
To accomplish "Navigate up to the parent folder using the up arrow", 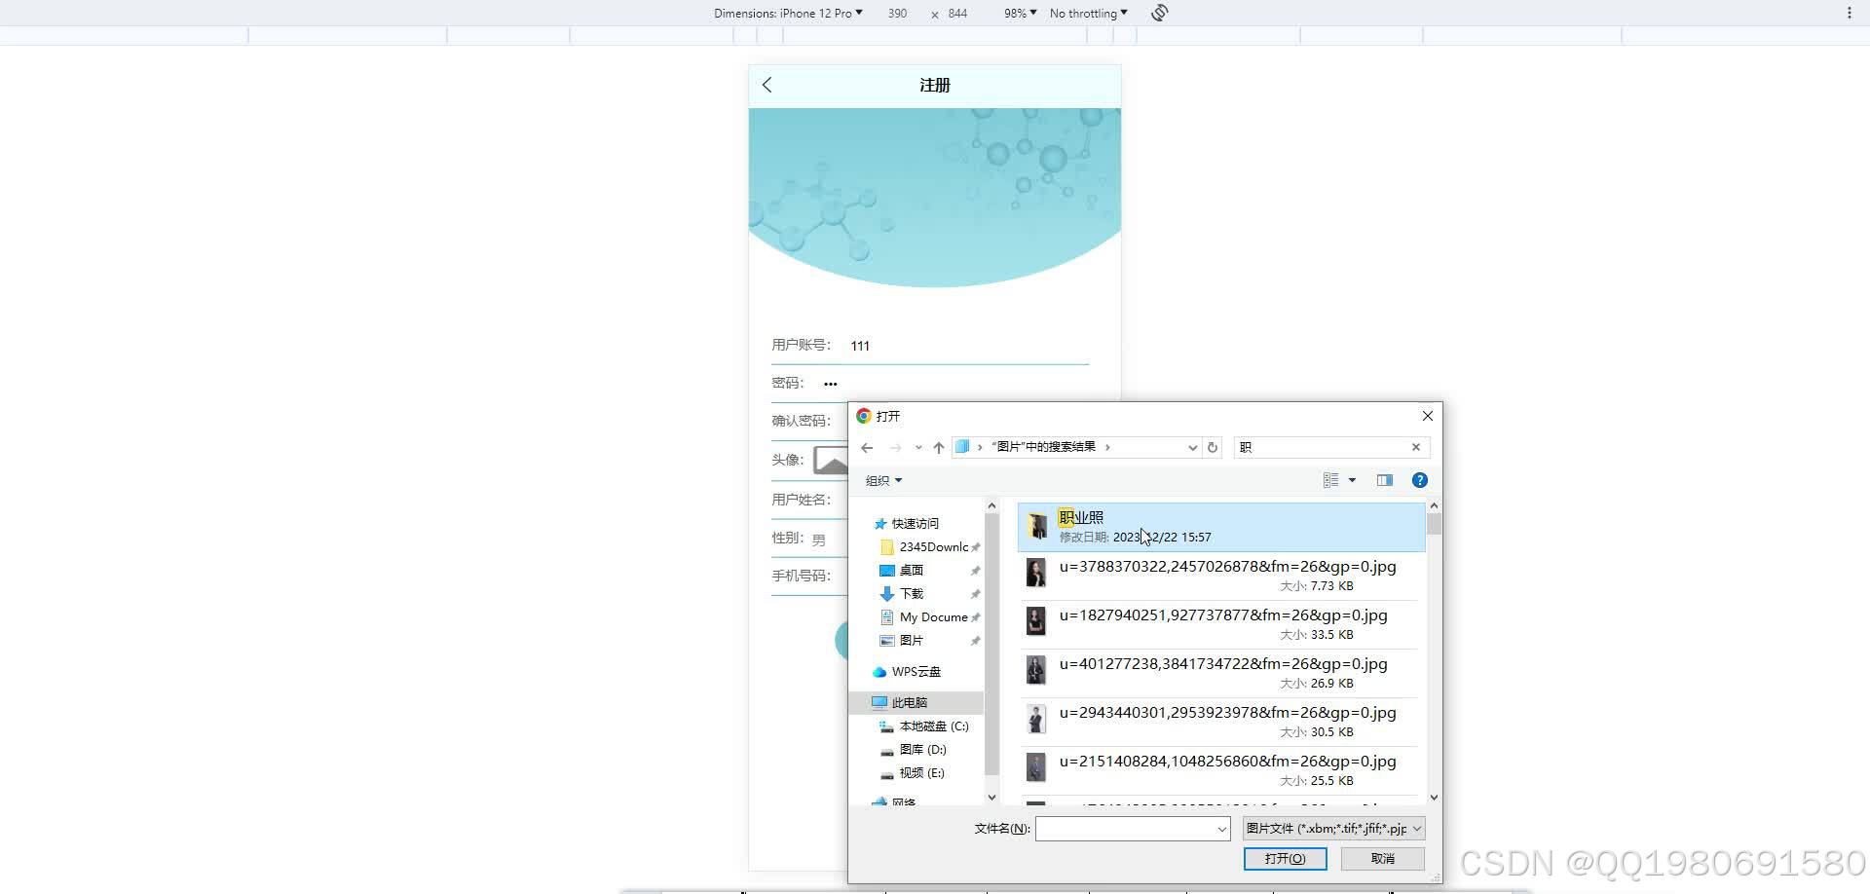I will pos(938,447).
